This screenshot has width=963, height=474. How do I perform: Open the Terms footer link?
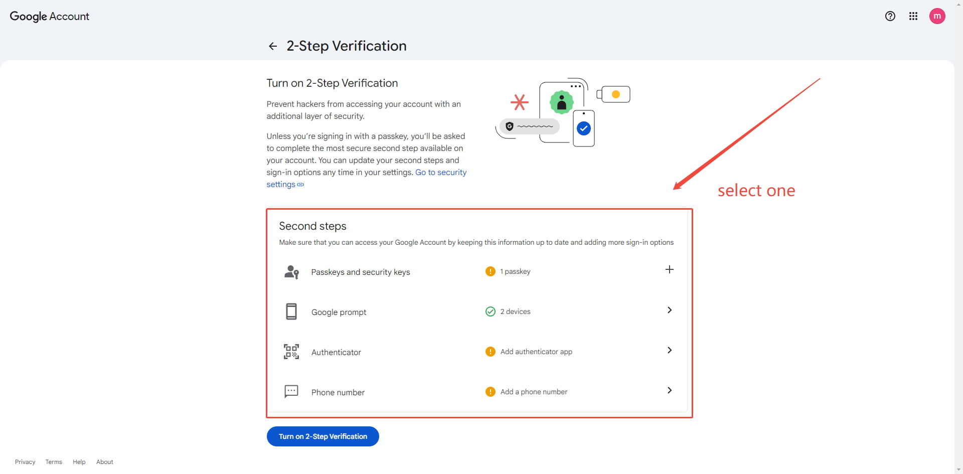pyautogui.click(x=54, y=462)
